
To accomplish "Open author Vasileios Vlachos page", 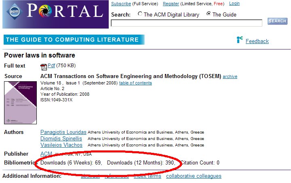I will point(61,145).
